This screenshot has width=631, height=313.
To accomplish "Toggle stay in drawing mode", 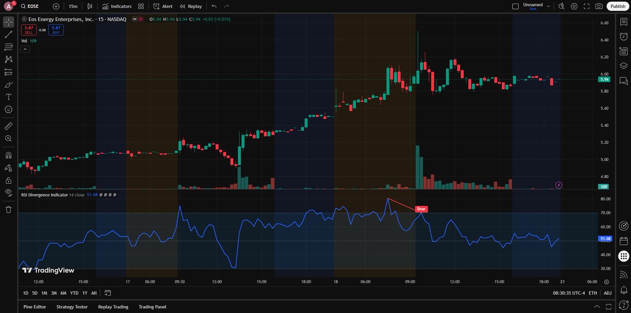I will pos(8,168).
